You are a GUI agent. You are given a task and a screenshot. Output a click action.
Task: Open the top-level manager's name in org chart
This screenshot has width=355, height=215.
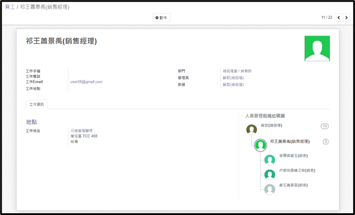click(x=272, y=126)
